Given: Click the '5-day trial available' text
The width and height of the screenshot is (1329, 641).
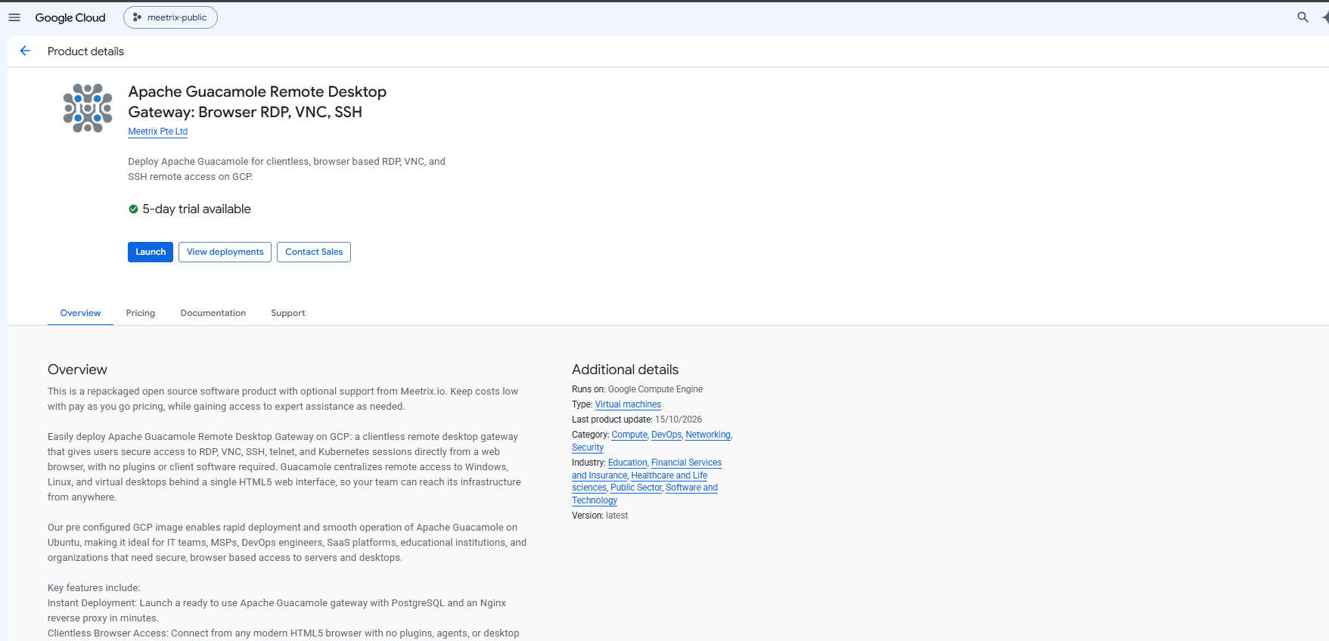Looking at the screenshot, I should coord(197,209).
